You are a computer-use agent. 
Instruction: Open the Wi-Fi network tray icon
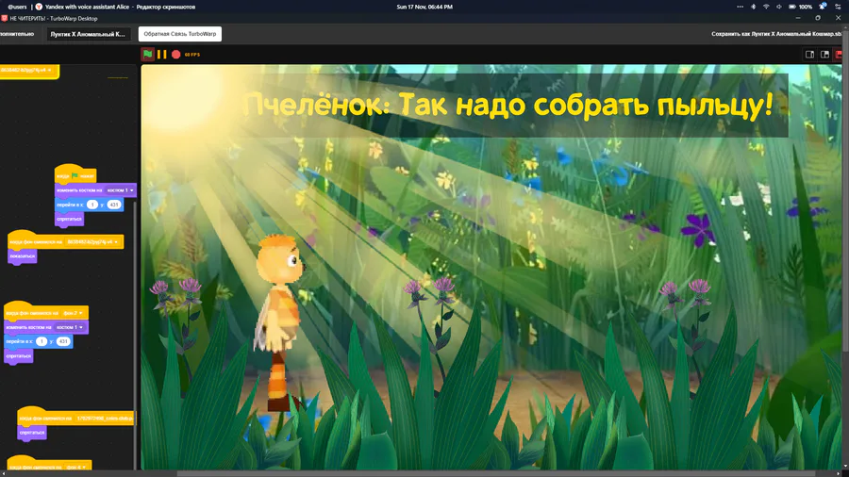766,7
